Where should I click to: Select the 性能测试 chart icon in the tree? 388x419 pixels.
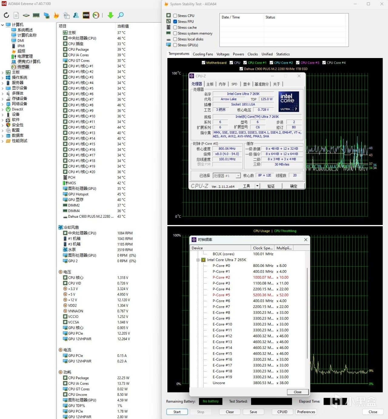[8, 141]
